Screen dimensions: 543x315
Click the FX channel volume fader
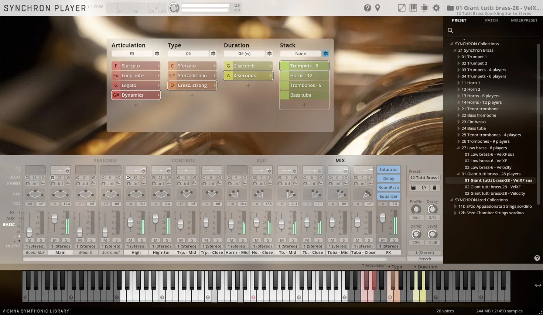click(x=382, y=218)
